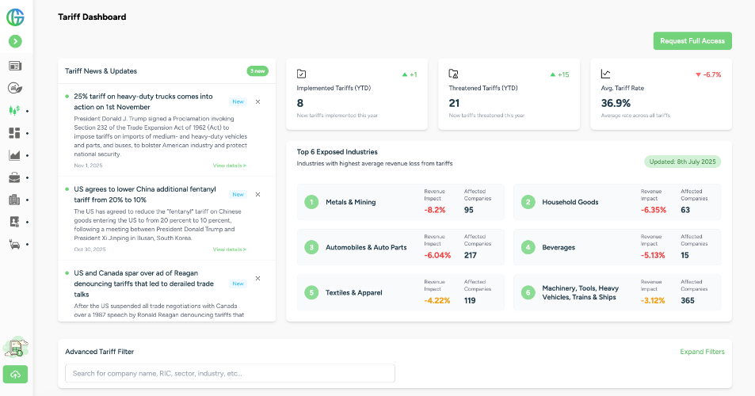Image resolution: width=755 pixels, height=396 pixels.
Task: Select the Machinery, Tools, Heavy Vehicles industry card
Action: 617,292
